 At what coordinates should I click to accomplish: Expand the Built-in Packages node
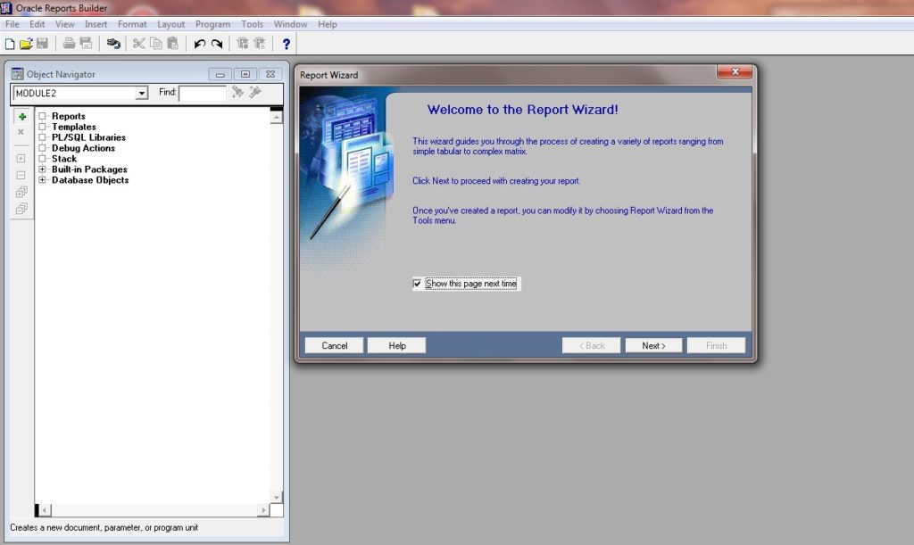[x=41, y=169]
